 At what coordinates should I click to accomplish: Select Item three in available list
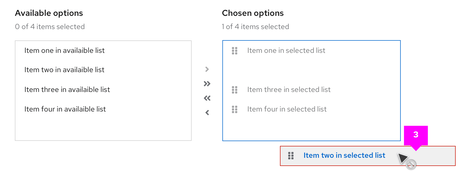(67, 90)
